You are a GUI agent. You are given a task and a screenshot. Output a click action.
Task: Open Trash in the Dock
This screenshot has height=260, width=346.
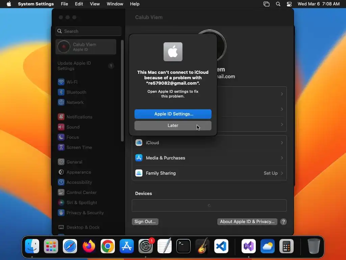coord(314,246)
